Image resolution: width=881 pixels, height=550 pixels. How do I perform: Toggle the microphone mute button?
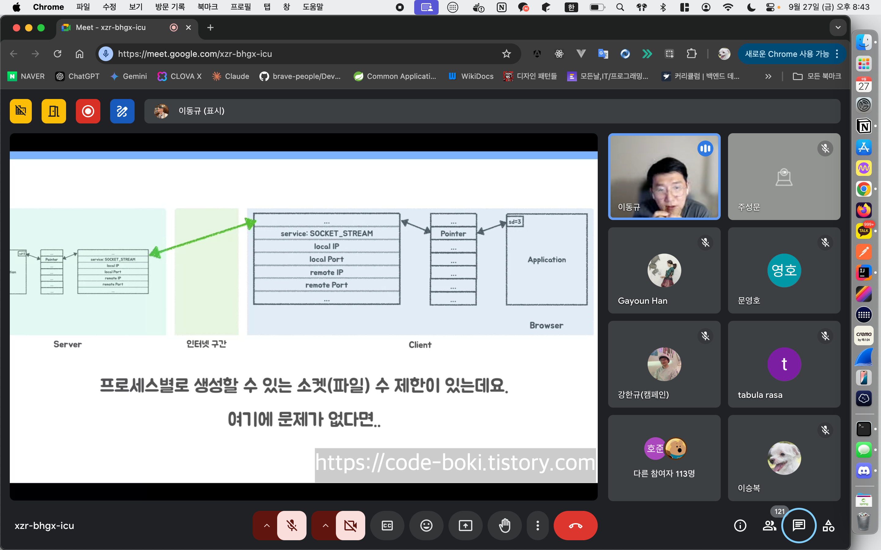tap(292, 525)
